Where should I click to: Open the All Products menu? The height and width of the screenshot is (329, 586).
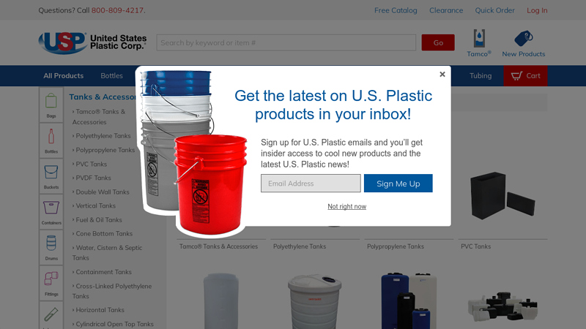(x=64, y=76)
